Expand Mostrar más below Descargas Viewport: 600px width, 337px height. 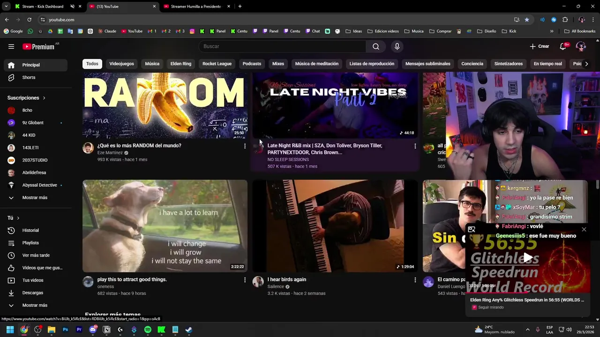(x=36, y=305)
